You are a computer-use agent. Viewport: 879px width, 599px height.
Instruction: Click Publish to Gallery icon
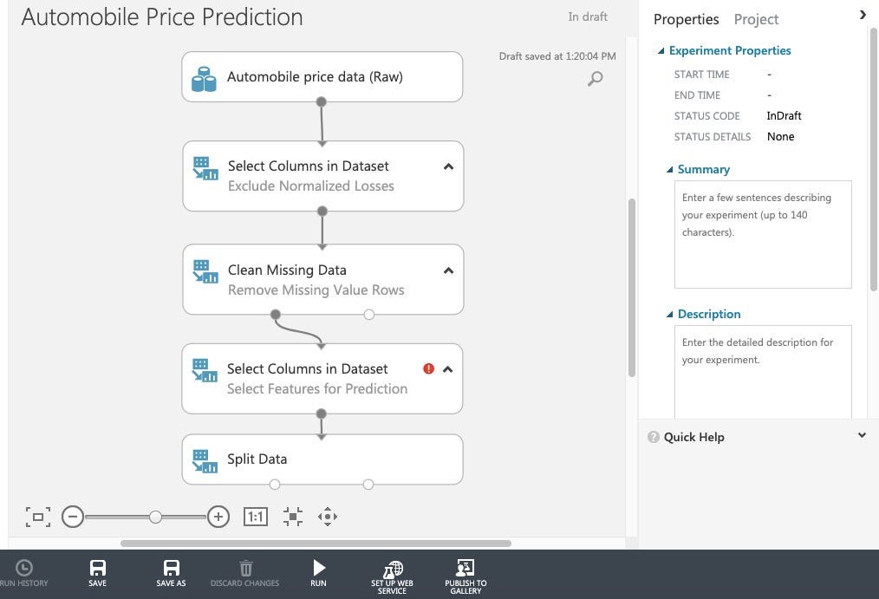click(466, 570)
